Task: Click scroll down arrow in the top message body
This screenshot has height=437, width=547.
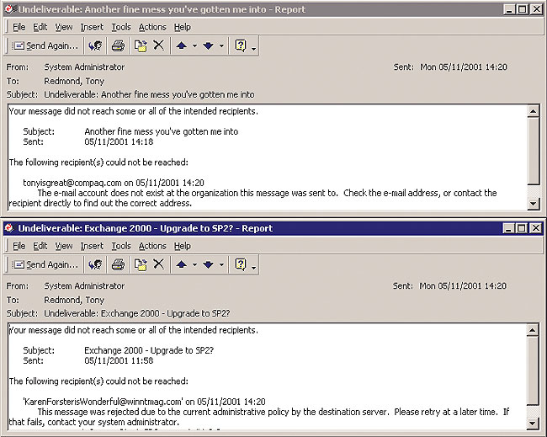Action: (x=533, y=204)
